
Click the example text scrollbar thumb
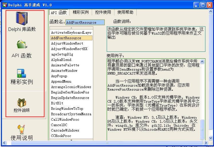[x=202, y=129]
